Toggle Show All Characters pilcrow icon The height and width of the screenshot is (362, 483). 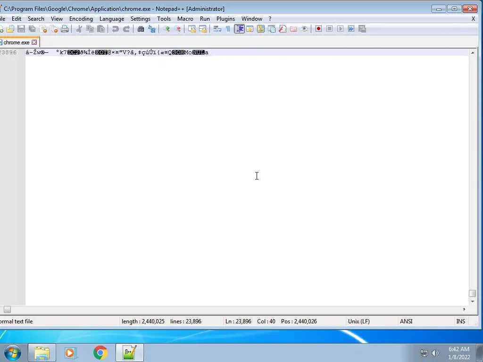coord(228,29)
